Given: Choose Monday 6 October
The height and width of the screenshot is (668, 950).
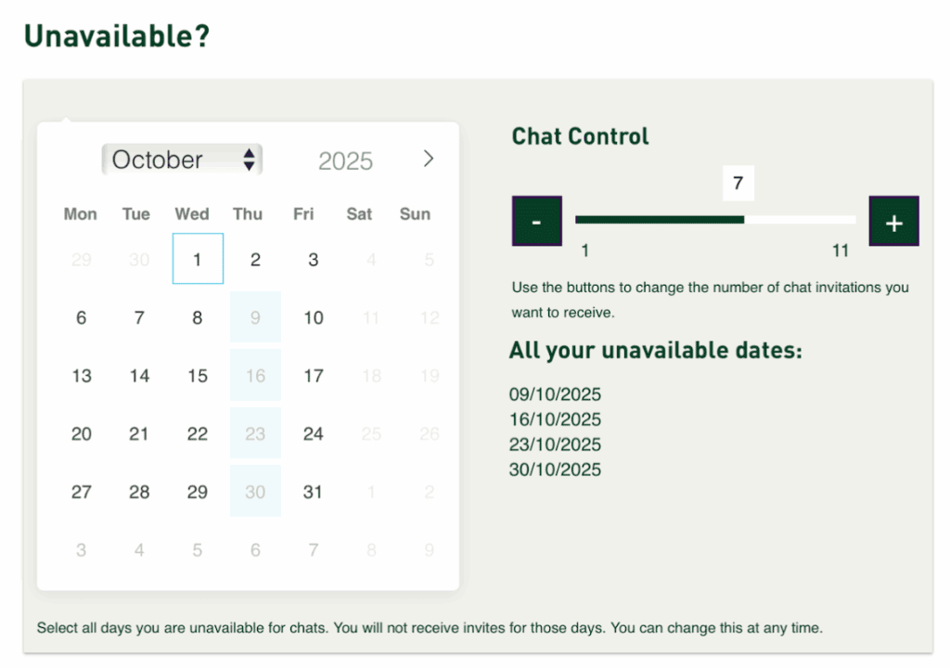Looking at the screenshot, I should pos(82,318).
